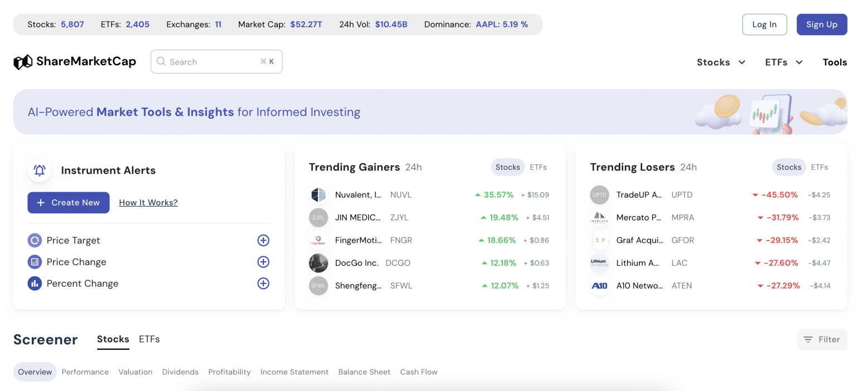Click the Price Target clock icon
Image resolution: width=857 pixels, height=391 pixels.
(35, 240)
